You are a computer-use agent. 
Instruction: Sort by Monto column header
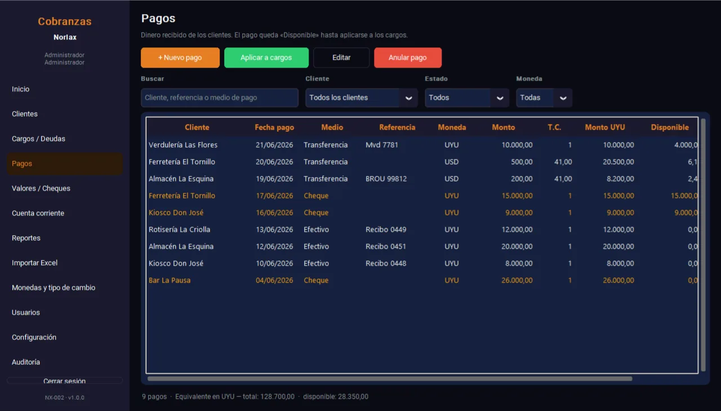(x=504, y=127)
